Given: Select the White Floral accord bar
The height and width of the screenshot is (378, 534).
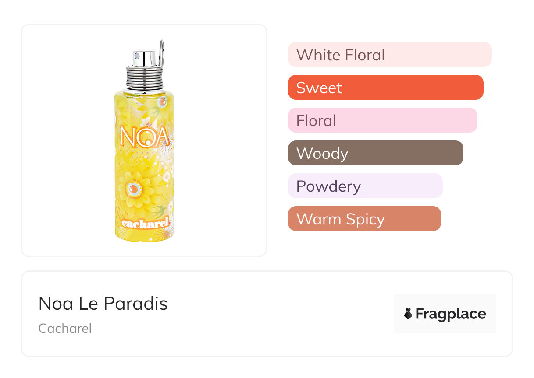Looking at the screenshot, I should click(x=389, y=55).
